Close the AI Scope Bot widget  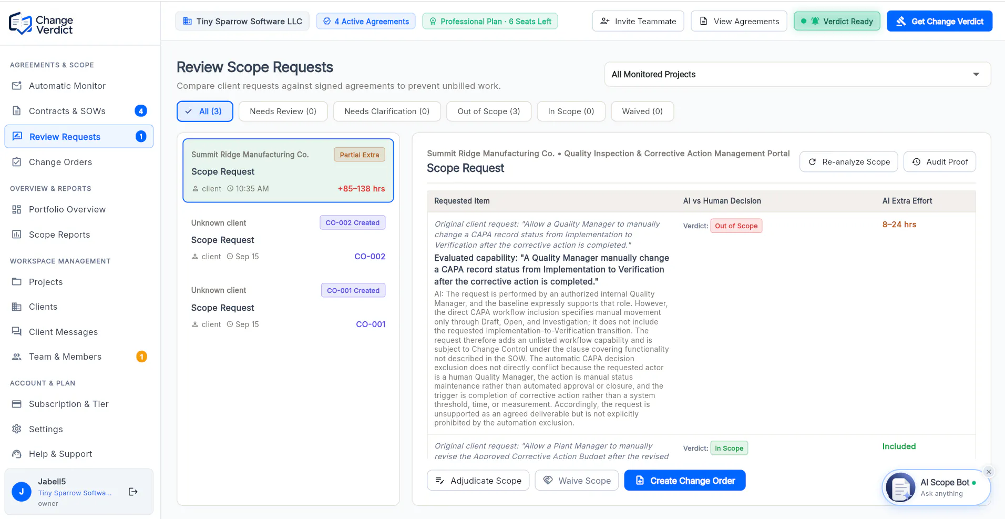pos(989,472)
